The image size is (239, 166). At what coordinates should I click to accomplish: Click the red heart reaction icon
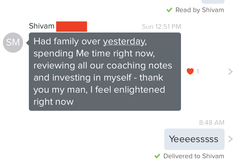click(x=190, y=71)
